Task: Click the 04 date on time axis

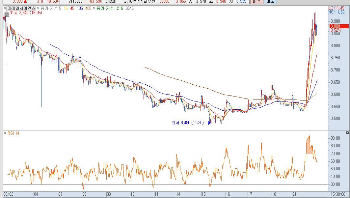Action: 36,194
